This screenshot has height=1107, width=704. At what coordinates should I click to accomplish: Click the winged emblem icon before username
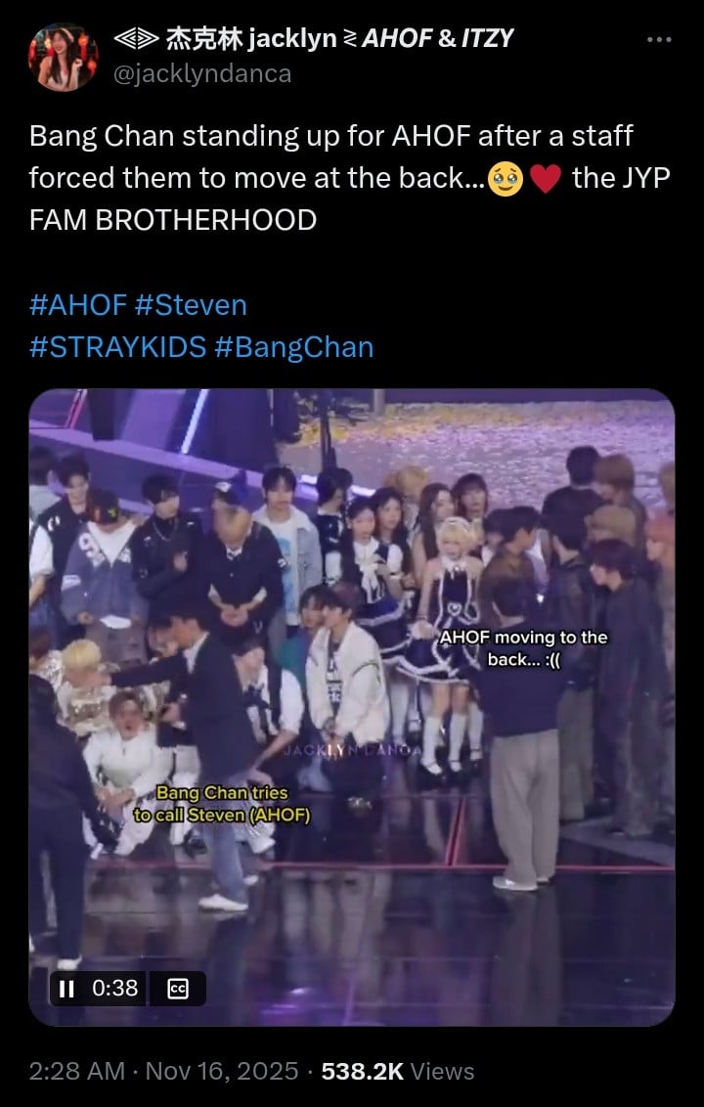[x=136, y=39]
